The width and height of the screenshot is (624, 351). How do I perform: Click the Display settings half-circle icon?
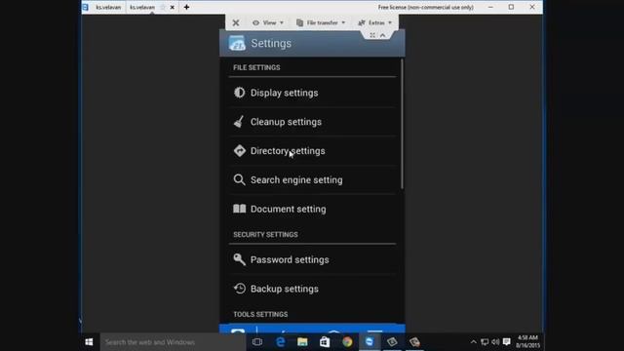pyautogui.click(x=239, y=93)
